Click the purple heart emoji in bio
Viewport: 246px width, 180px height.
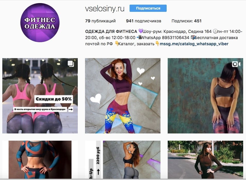(x=141, y=31)
